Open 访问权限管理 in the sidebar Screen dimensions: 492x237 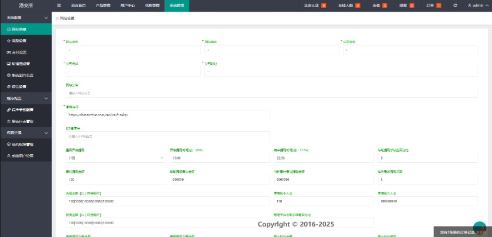pyautogui.click(x=26, y=145)
